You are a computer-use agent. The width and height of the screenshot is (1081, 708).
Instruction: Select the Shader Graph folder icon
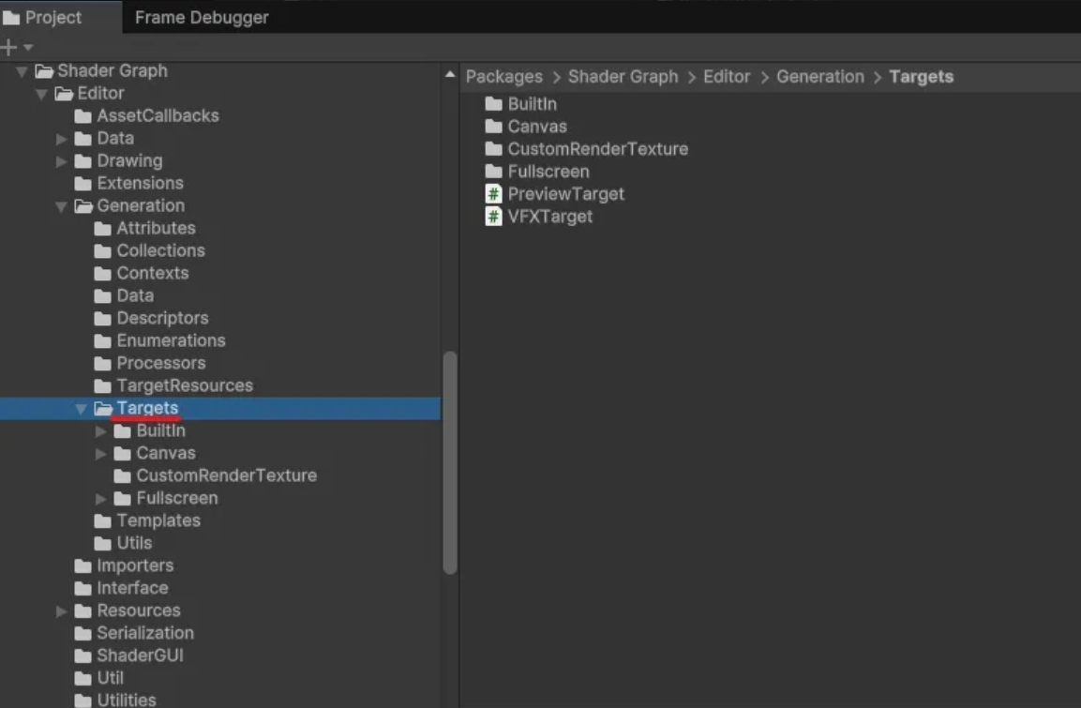44,71
